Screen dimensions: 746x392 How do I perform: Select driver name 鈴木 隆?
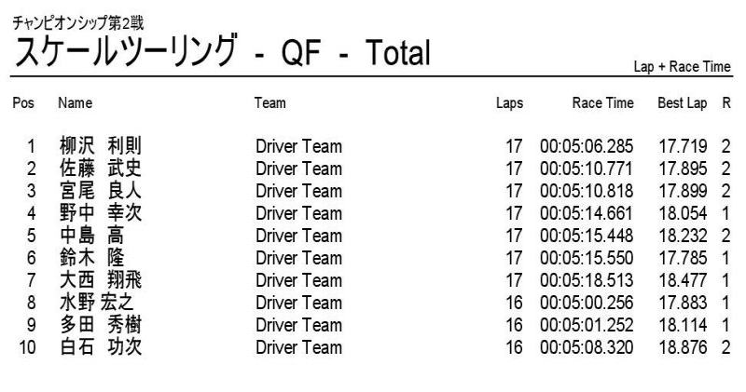(91, 258)
